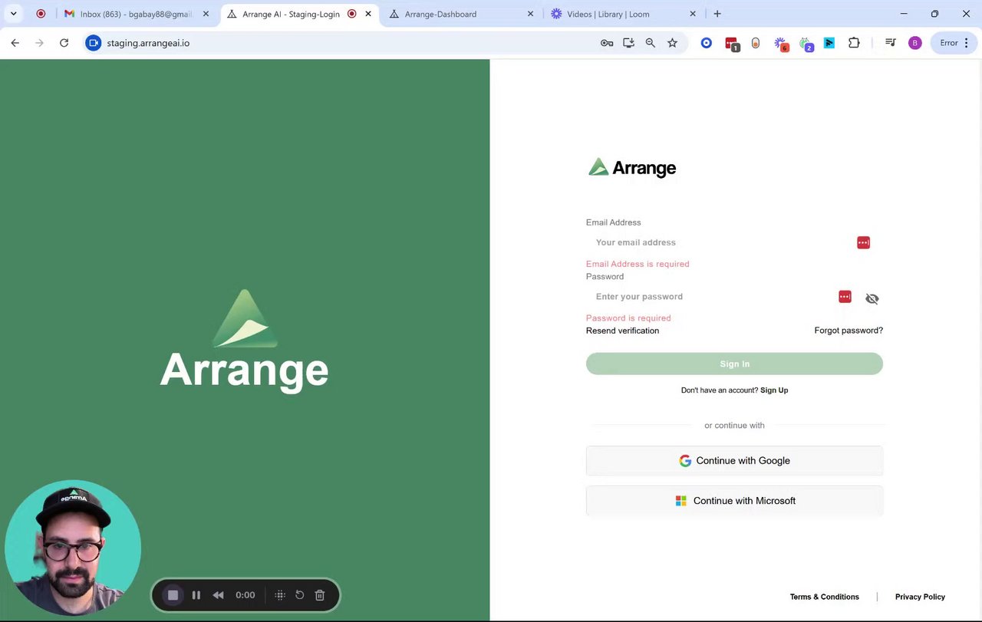Open Privacy Policy link
The width and height of the screenshot is (982, 622).
[x=920, y=597]
